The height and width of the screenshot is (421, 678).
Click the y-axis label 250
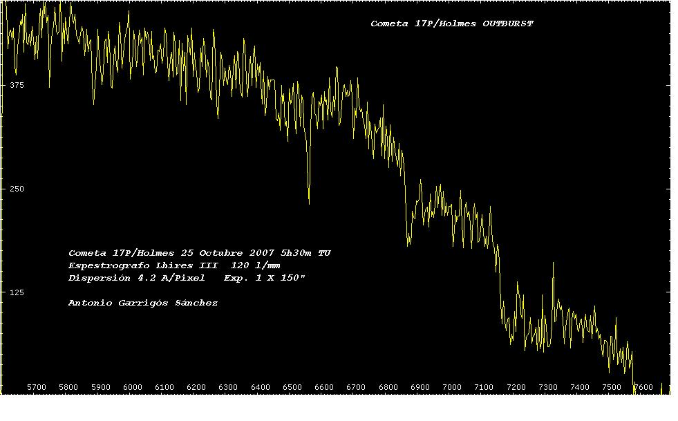click(x=17, y=189)
